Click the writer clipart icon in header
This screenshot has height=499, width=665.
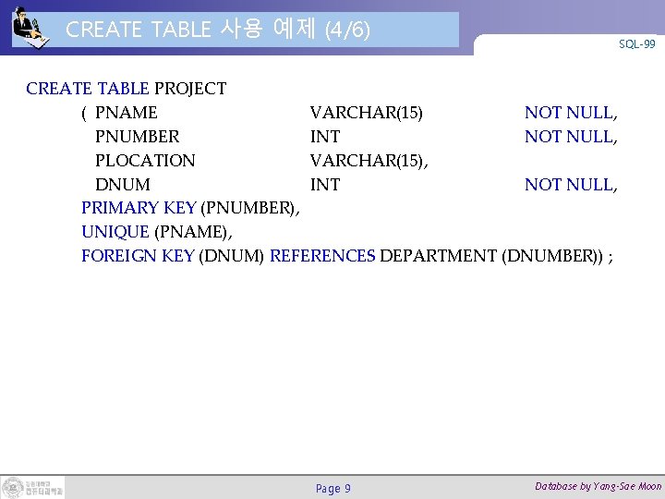(30, 28)
